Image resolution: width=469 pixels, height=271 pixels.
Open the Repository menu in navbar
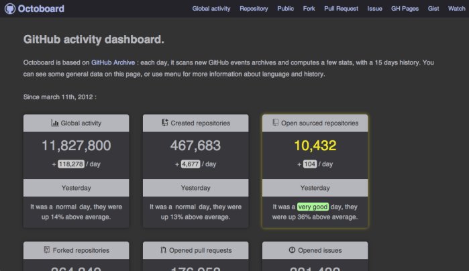click(254, 9)
